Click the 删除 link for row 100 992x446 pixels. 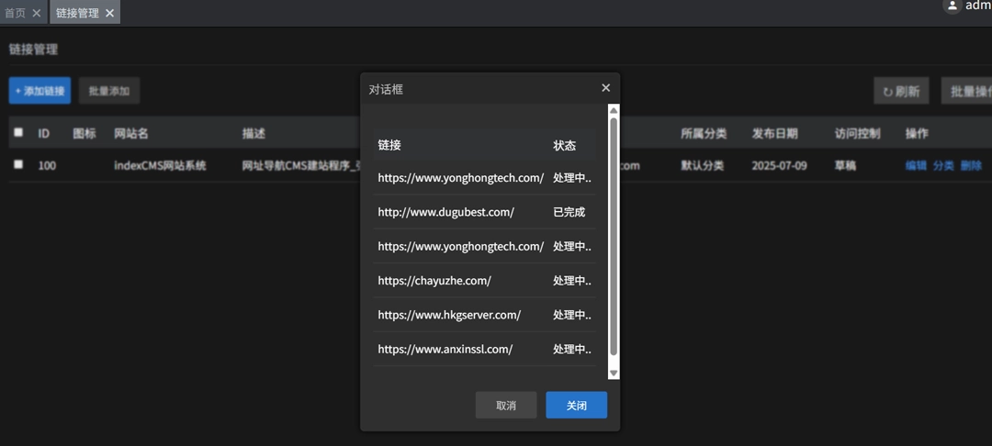971,165
